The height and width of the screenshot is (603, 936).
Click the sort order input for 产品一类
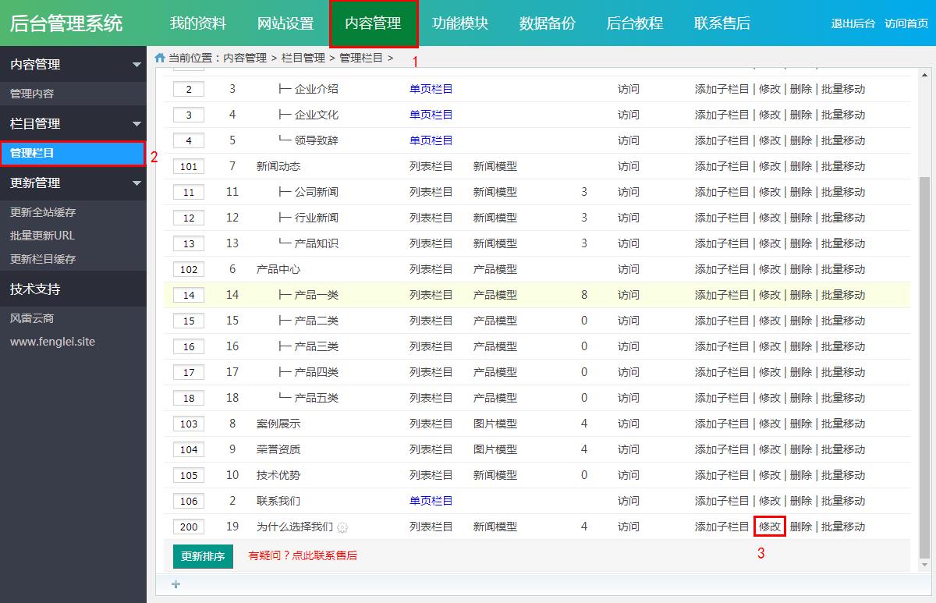point(188,295)
